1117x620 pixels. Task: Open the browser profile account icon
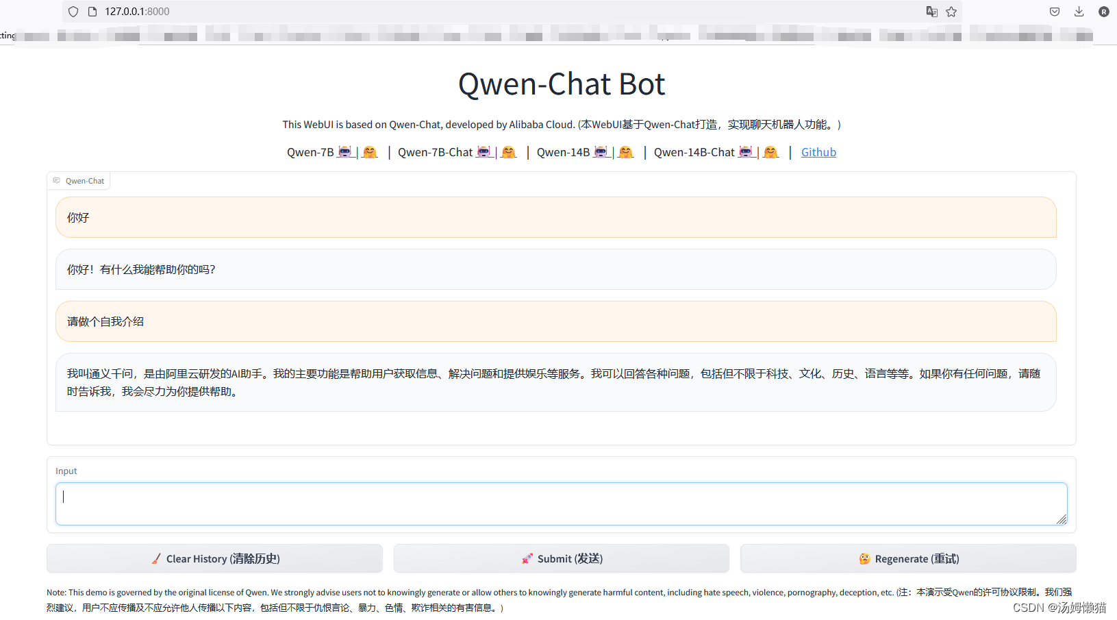1104,12
